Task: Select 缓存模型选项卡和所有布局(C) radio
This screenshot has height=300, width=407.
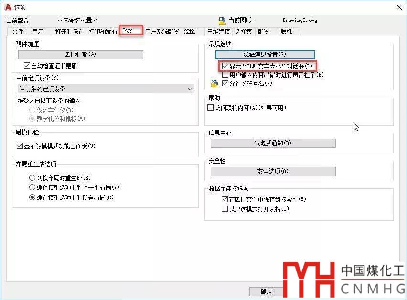Action: [32, 197]
